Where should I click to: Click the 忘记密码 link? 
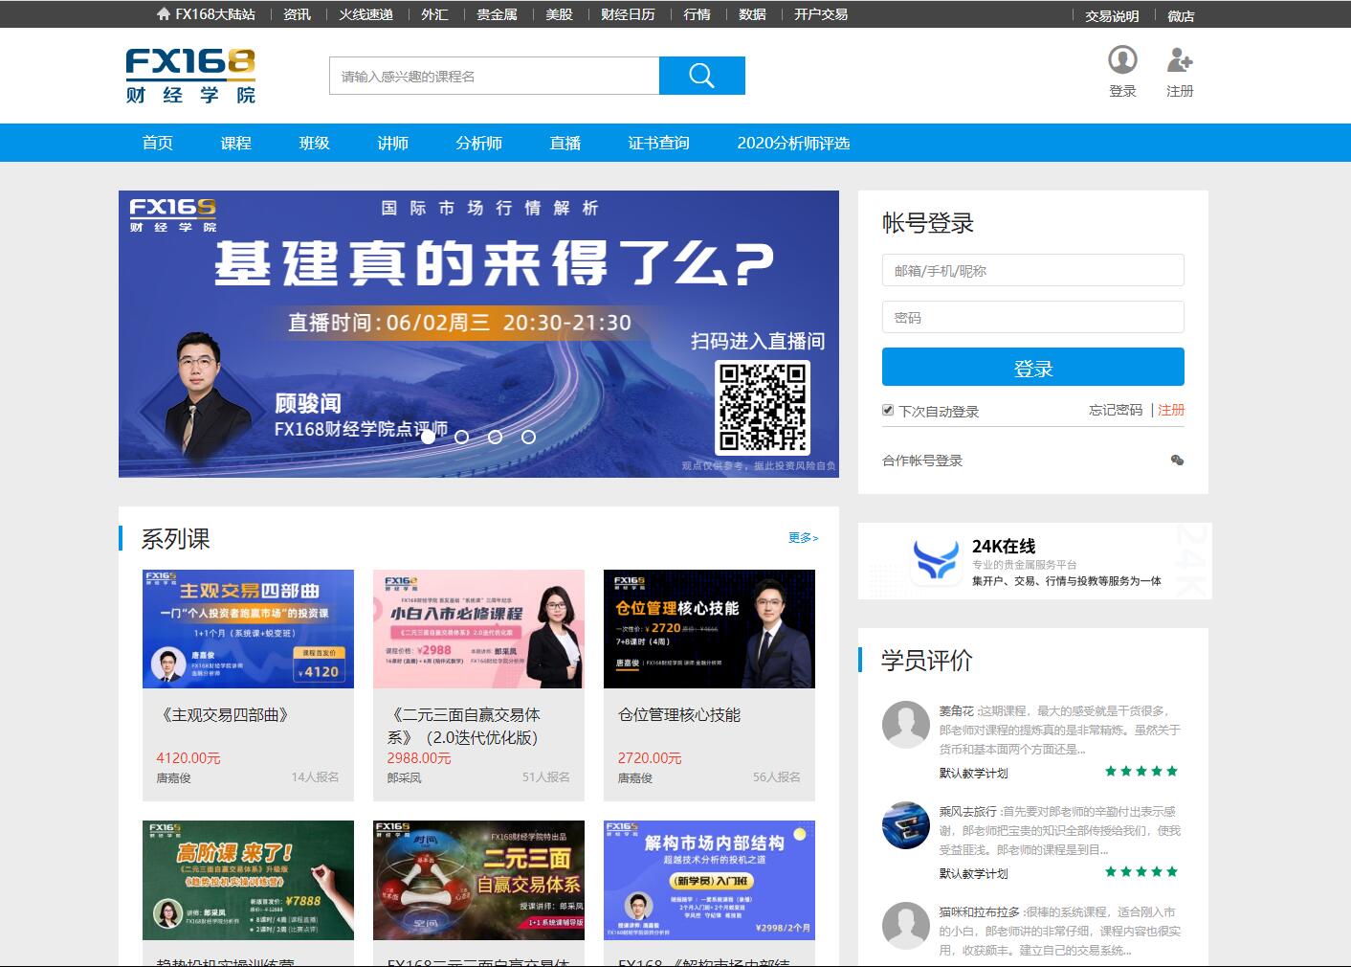1116,410
